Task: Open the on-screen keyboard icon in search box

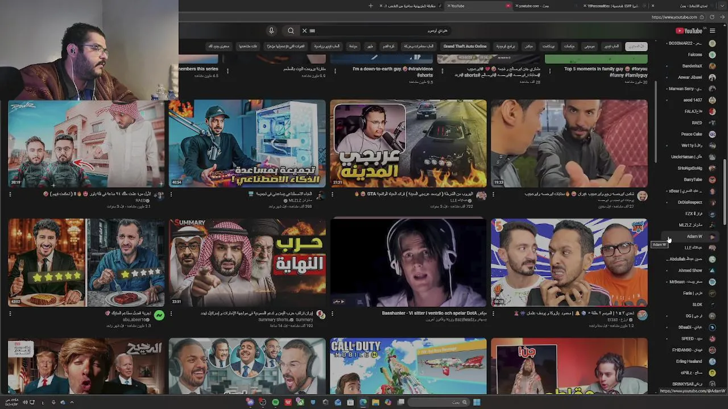Action: [312, 31]
